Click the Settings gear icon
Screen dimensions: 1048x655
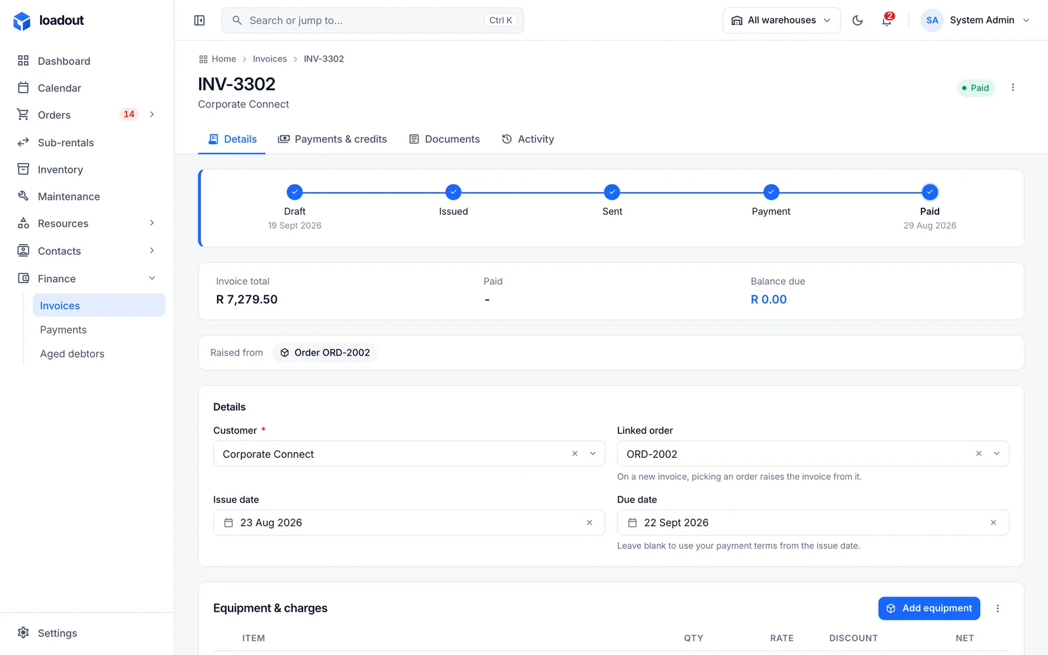click(24, 633)
